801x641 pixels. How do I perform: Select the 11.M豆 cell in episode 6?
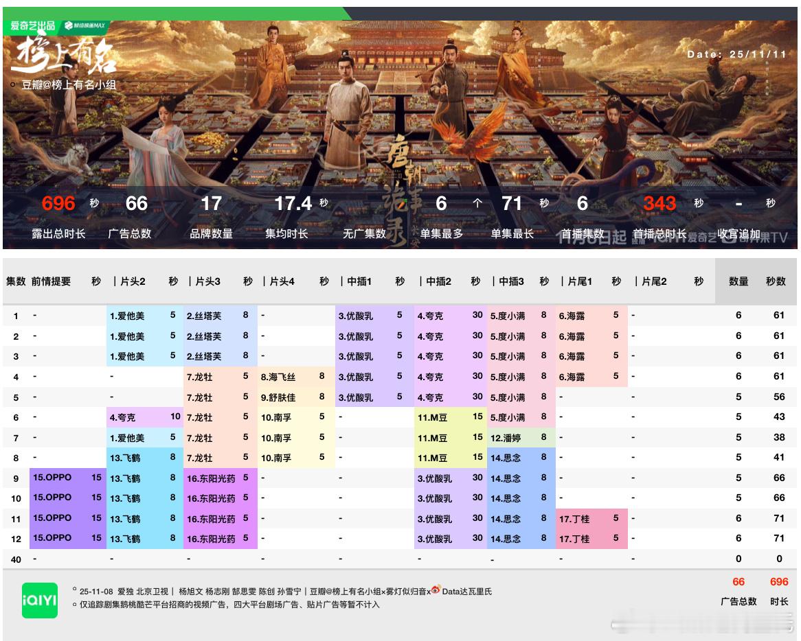(451, 417)
